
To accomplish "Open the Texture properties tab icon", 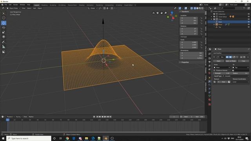I will pos(209,105).
